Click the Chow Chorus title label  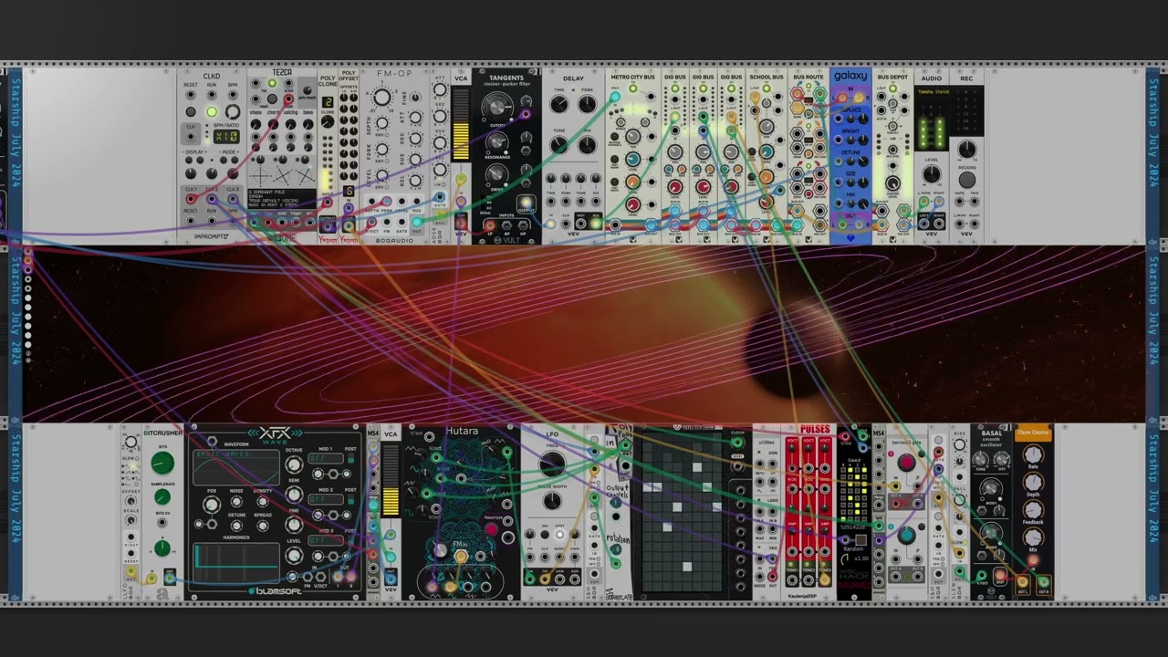click(x=1034, y=433)
